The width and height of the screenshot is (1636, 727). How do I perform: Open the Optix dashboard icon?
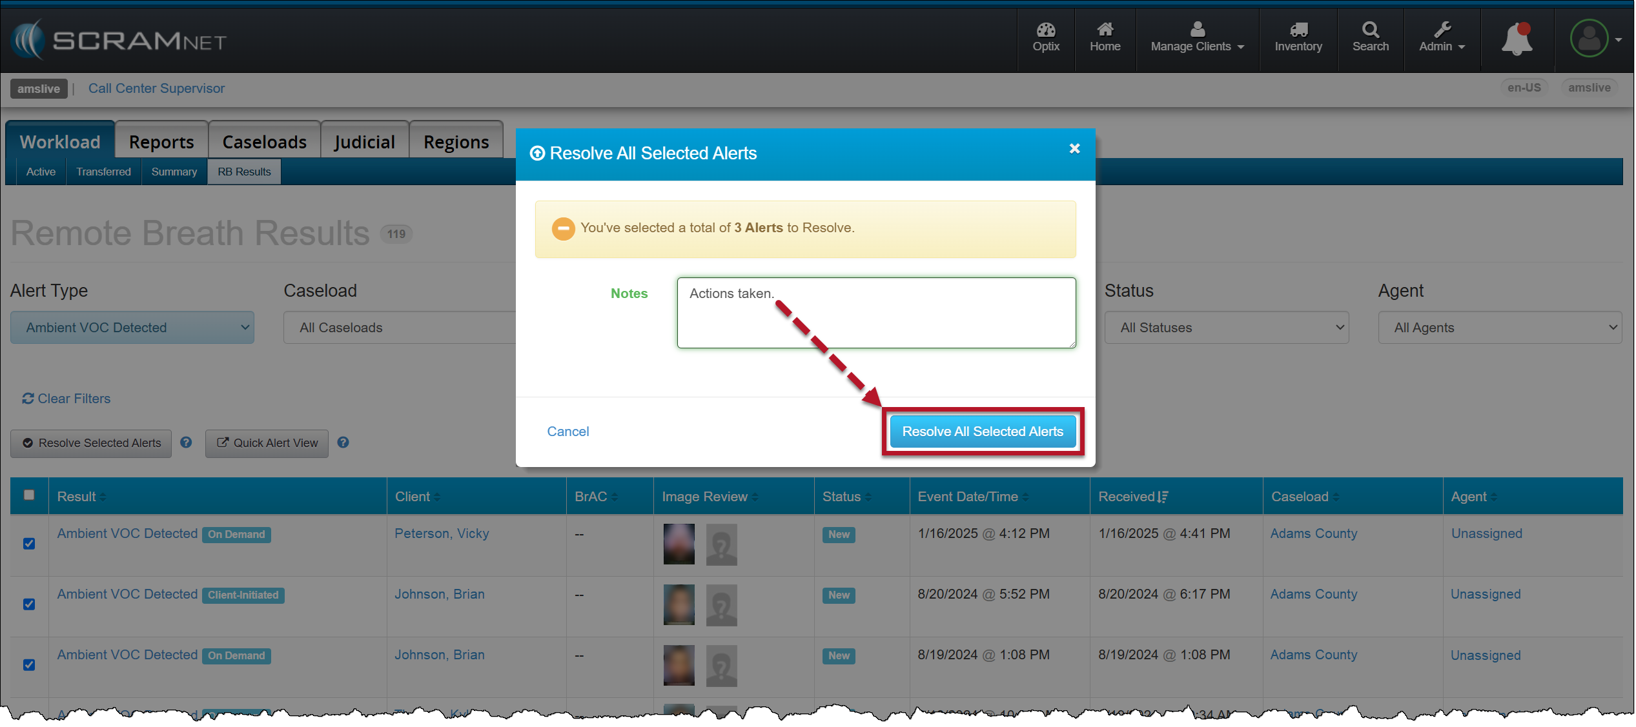point(1045,31)
